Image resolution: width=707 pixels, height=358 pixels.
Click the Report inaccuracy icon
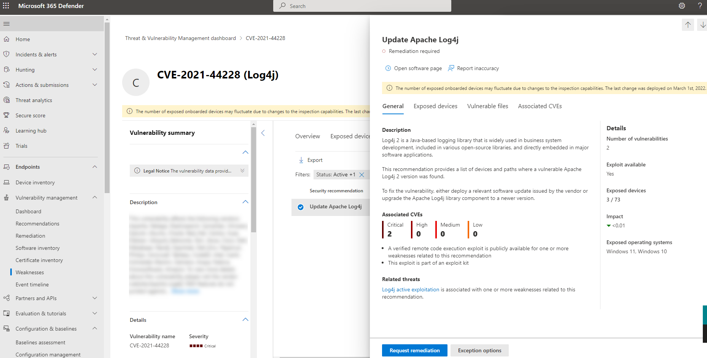[451, 68]
